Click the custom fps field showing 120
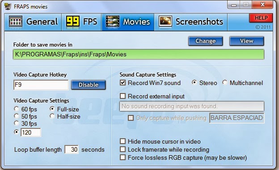The image size is (279, 170). click(31, 132)
